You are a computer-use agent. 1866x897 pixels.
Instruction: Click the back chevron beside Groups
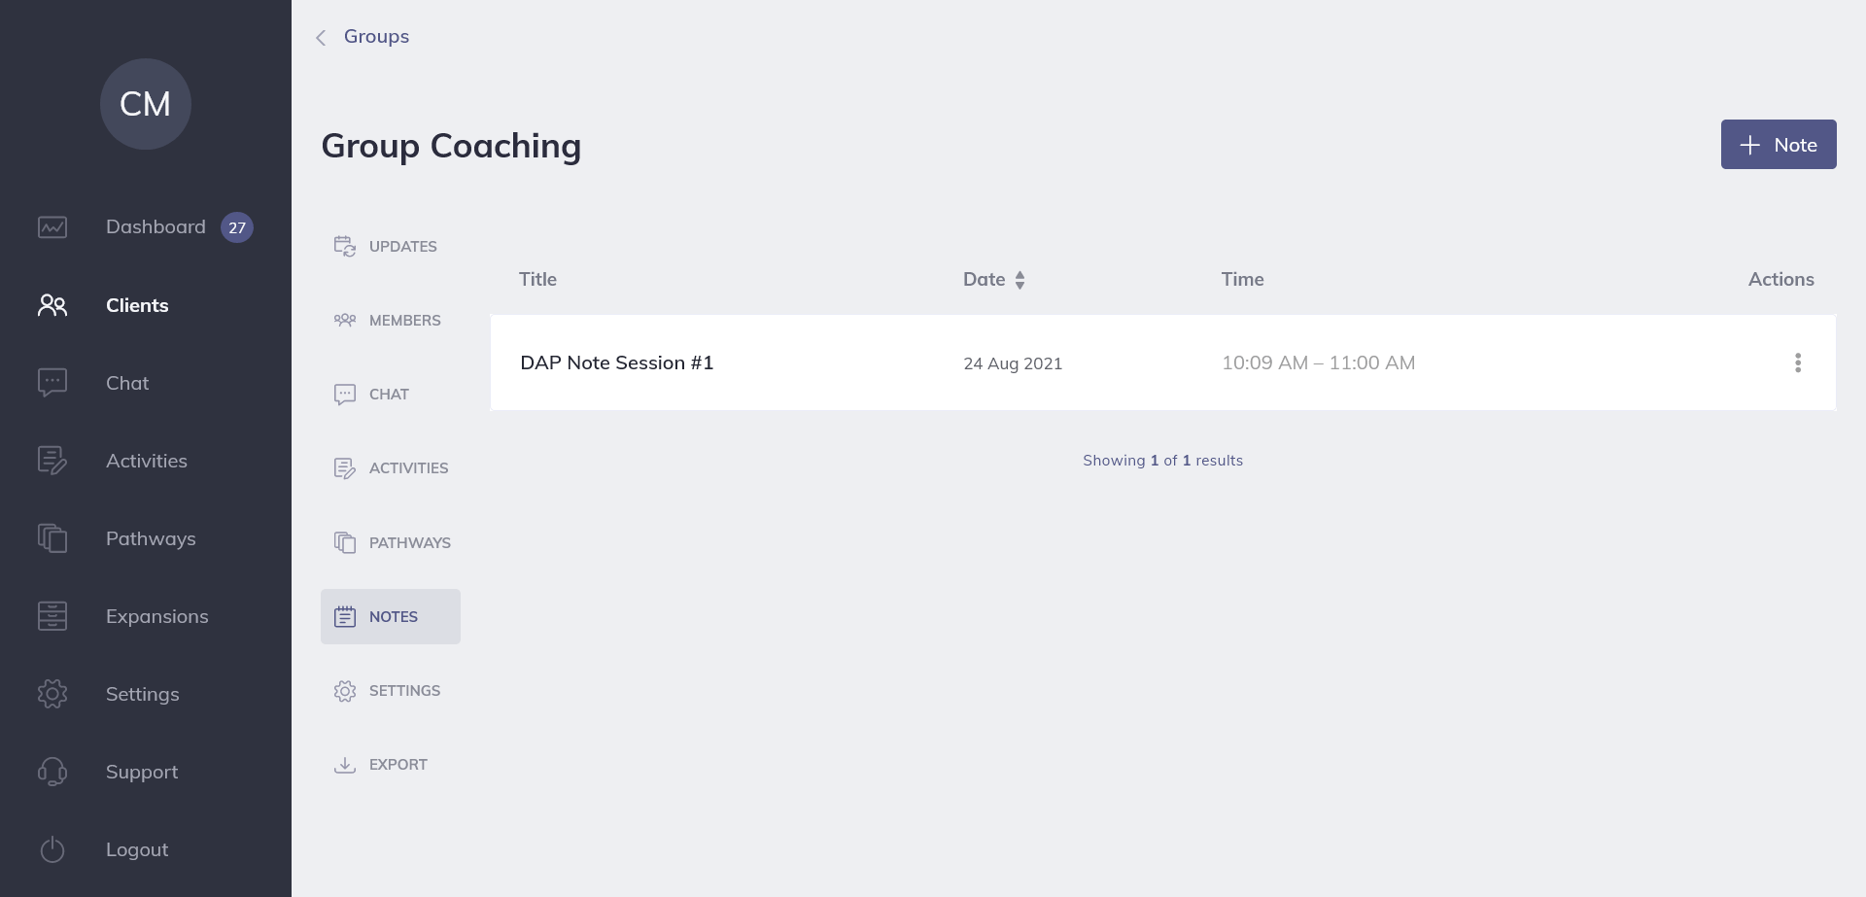coord(321,37)
